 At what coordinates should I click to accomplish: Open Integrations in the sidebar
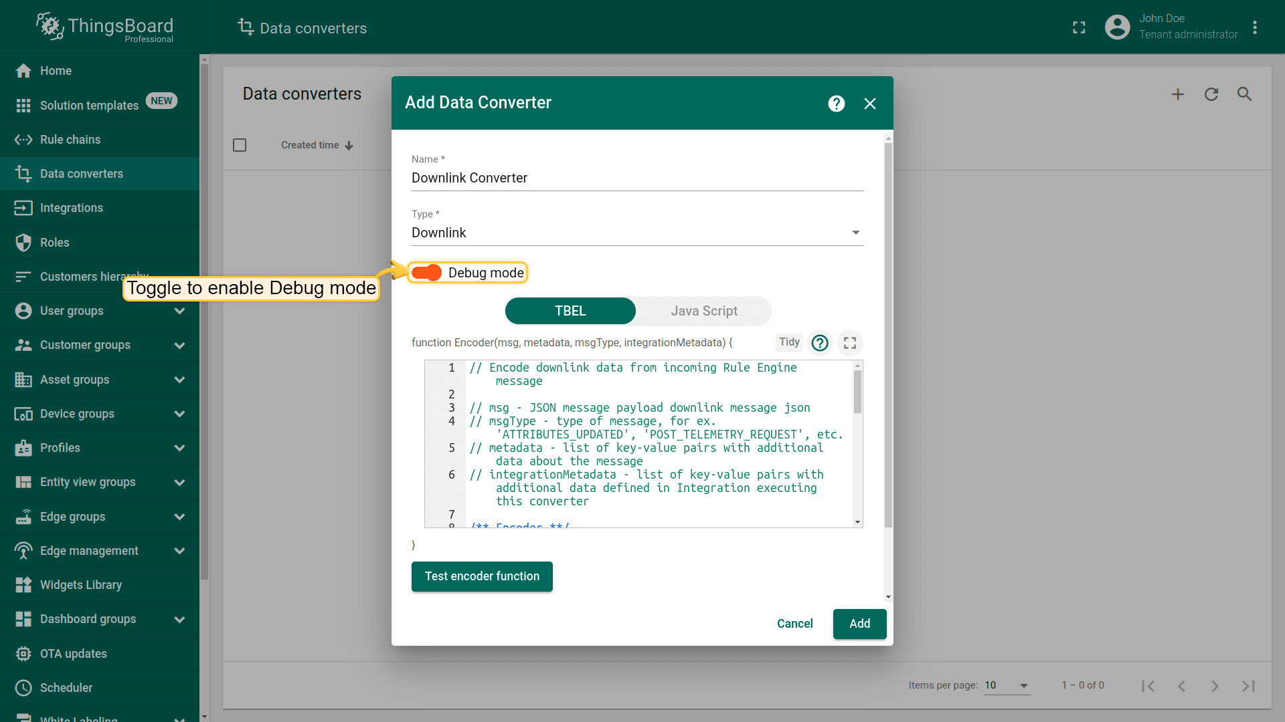pos(72,208)
